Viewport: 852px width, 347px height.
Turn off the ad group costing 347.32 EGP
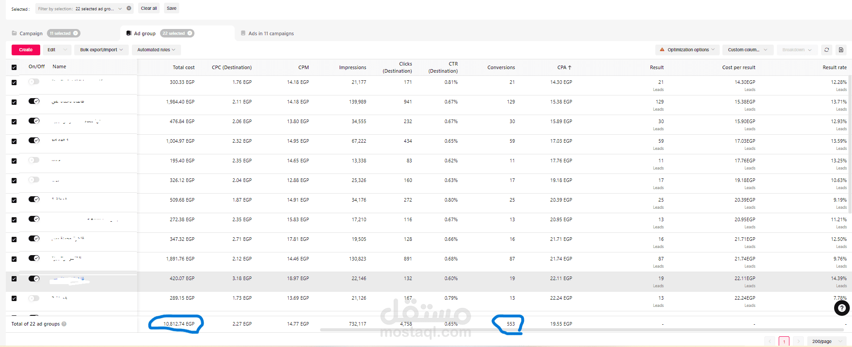point(34,239)
